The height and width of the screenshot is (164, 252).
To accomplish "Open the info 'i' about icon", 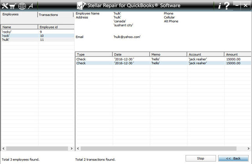I will (x=220, y=6).
